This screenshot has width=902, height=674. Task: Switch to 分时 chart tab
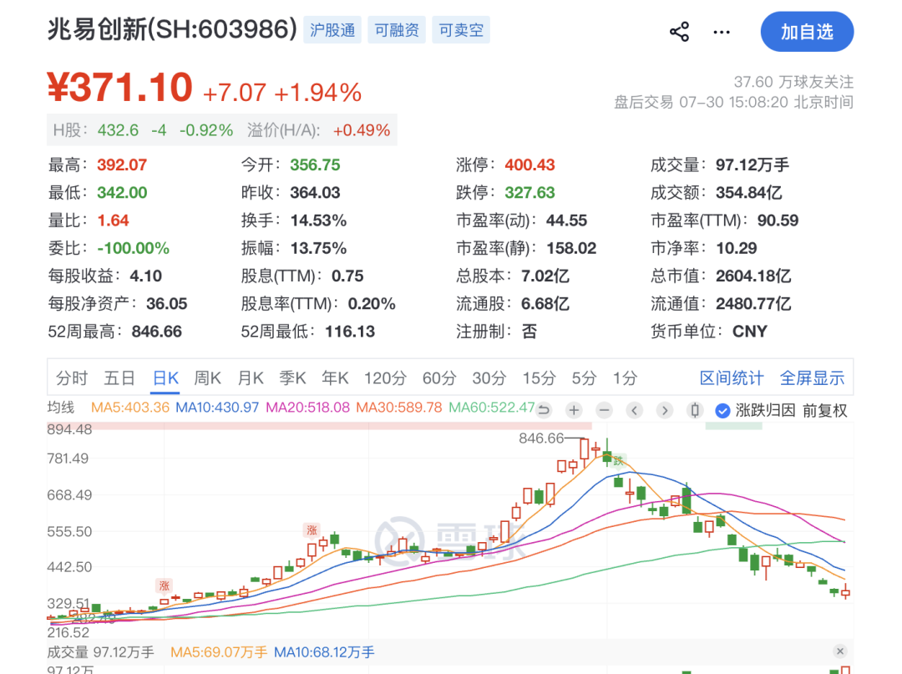tap(72, 378)
